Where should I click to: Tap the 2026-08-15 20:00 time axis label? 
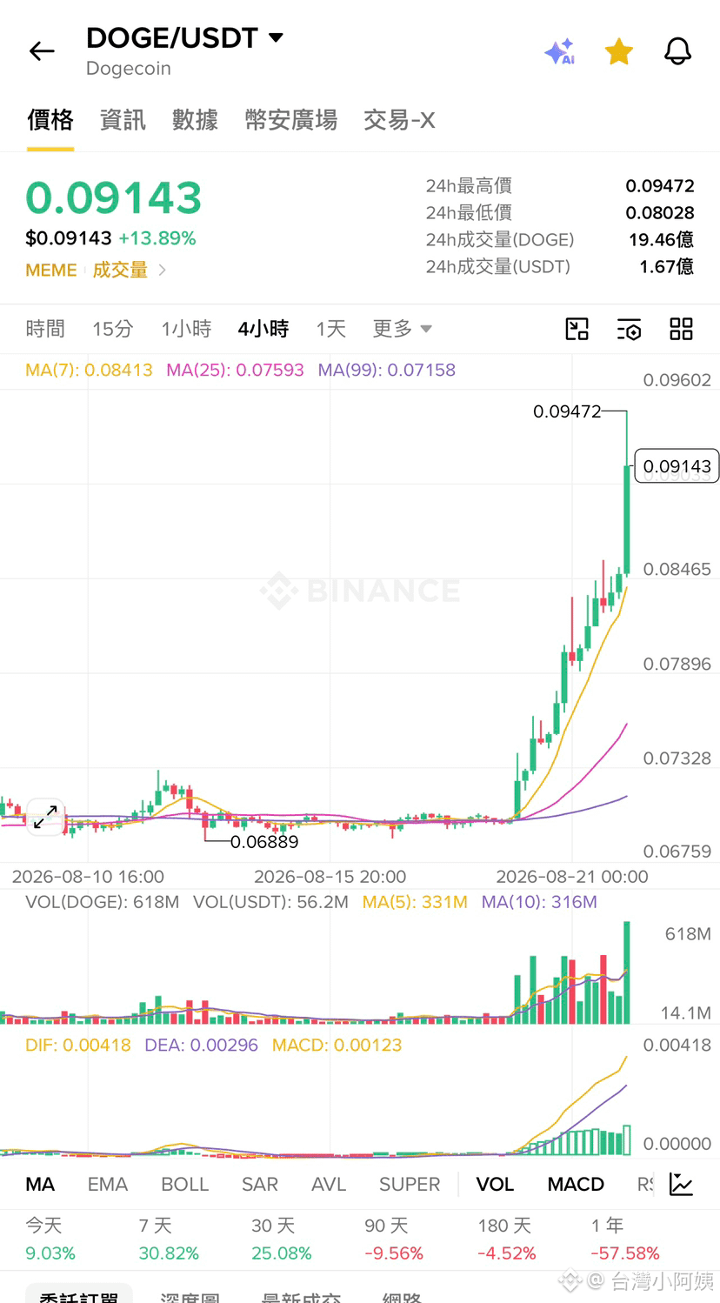coord(330,877)
